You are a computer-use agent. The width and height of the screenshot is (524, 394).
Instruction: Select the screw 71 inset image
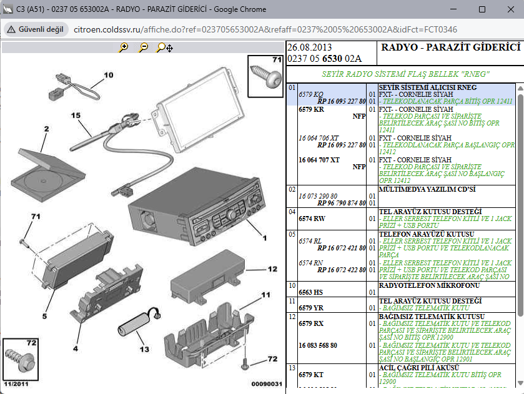click(x=265, y=76)
